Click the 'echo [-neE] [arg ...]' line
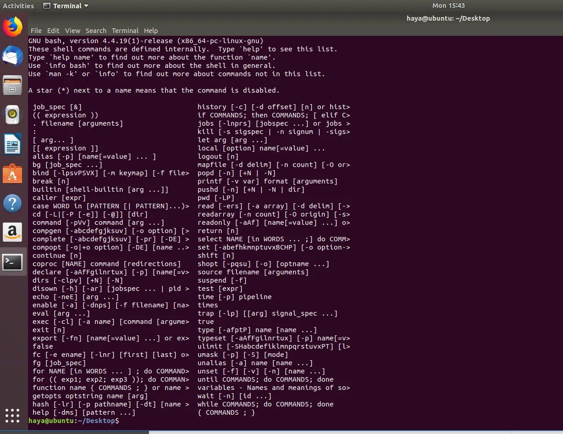 point(76,297)
